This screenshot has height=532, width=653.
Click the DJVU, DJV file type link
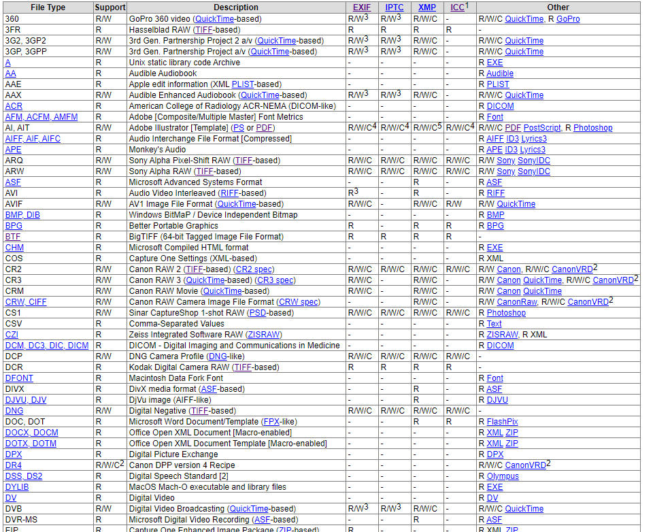[x=26, y=400]
